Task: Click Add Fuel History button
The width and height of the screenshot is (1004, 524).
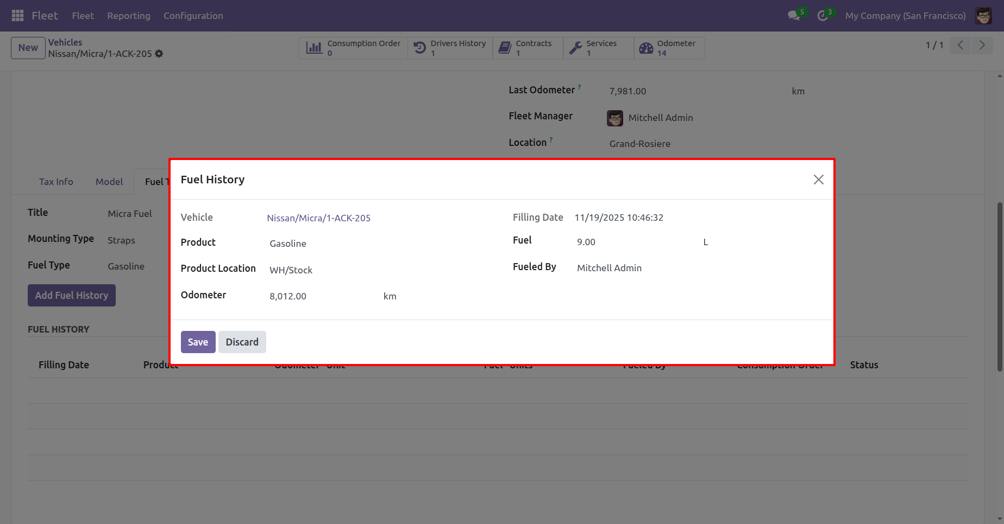Action: (72, 295)
